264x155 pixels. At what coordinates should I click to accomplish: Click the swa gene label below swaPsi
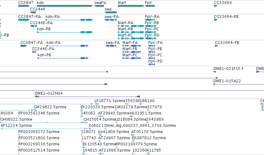point(108,9)
